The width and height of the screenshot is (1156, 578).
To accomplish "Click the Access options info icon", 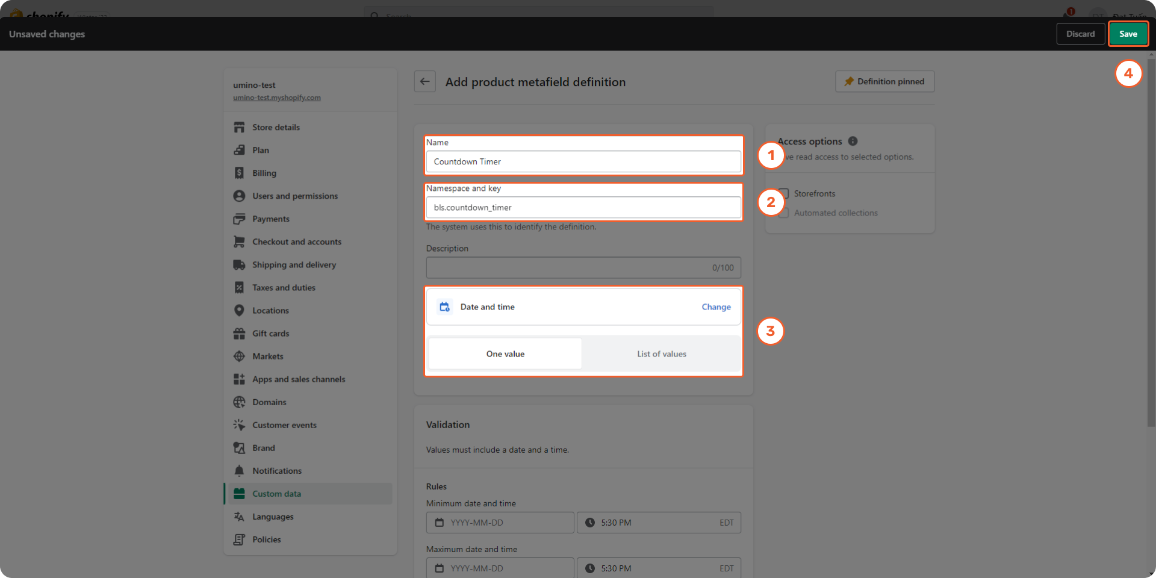I will (x=853, y=141).
